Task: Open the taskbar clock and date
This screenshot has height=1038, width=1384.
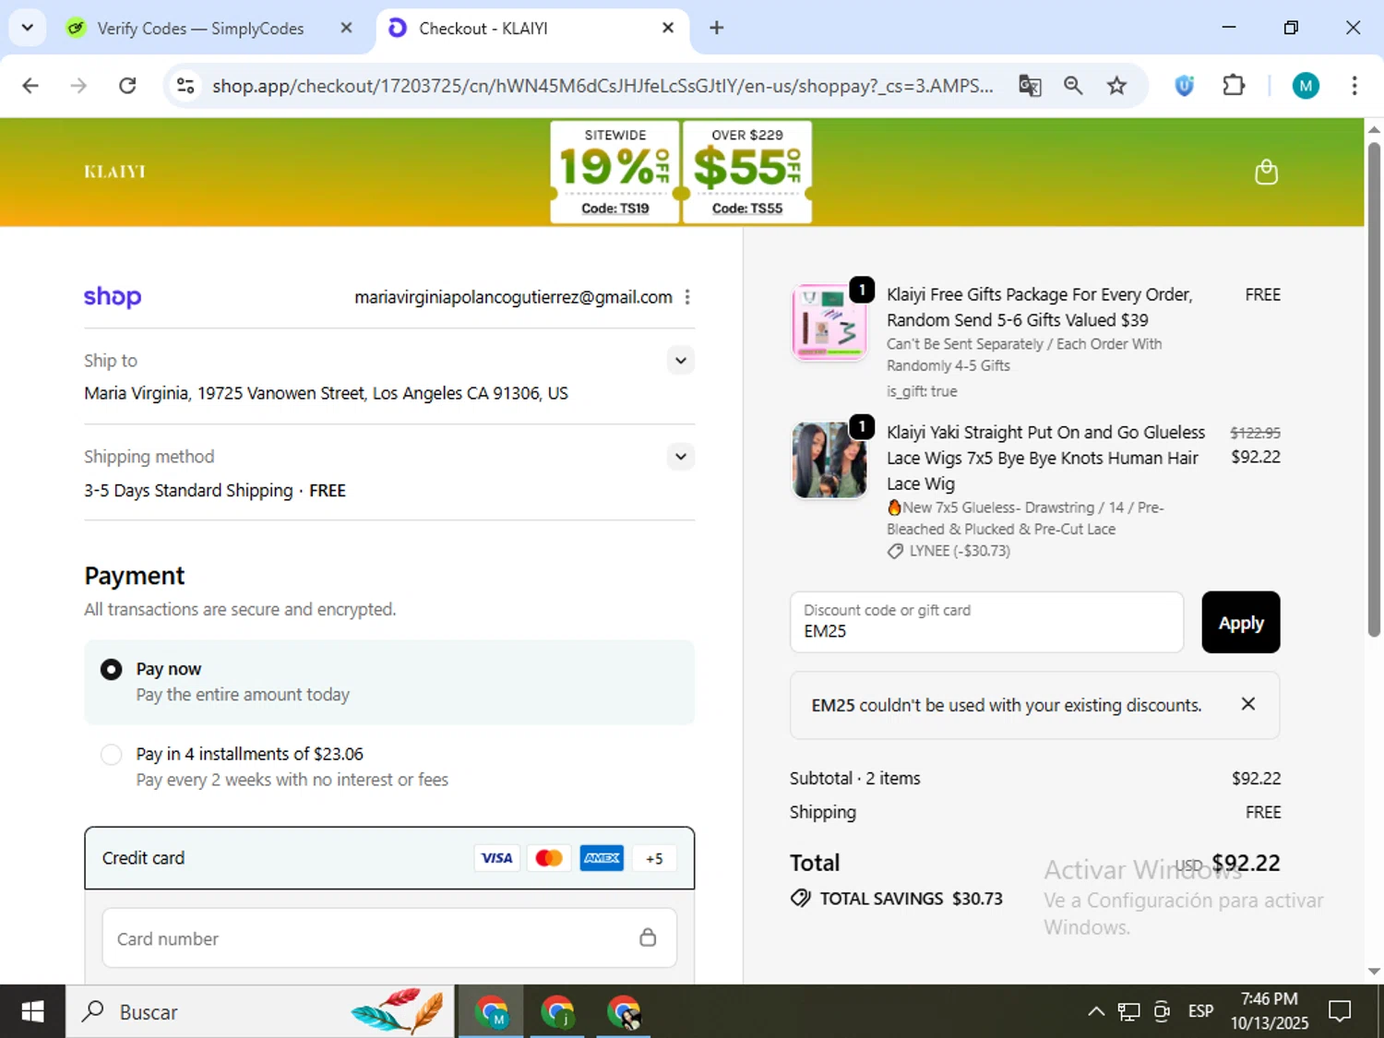Action: (x=1270, y=1011)
